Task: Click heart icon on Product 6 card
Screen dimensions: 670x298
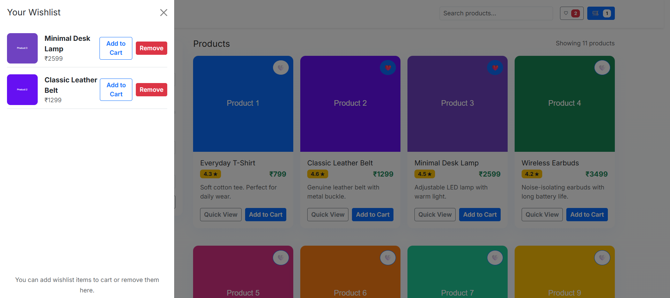Action: 388,258
